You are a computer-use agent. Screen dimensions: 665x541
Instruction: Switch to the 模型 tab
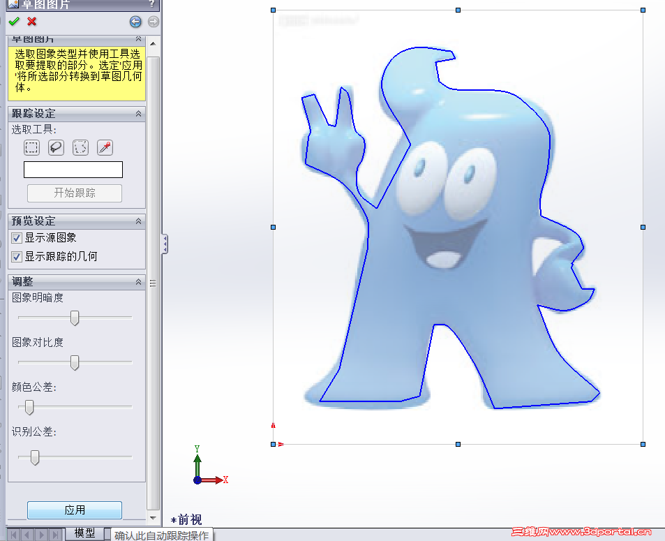(x=85, y=533)
